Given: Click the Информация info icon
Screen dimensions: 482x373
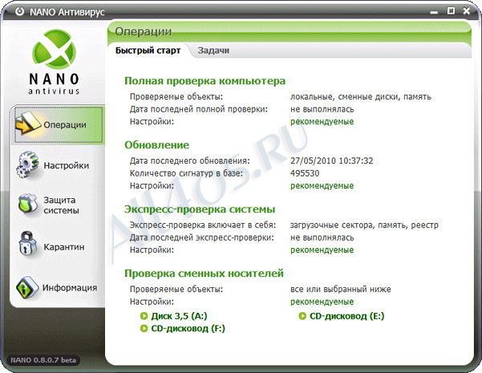Looking at the screenshot, I should click(27, 287).
